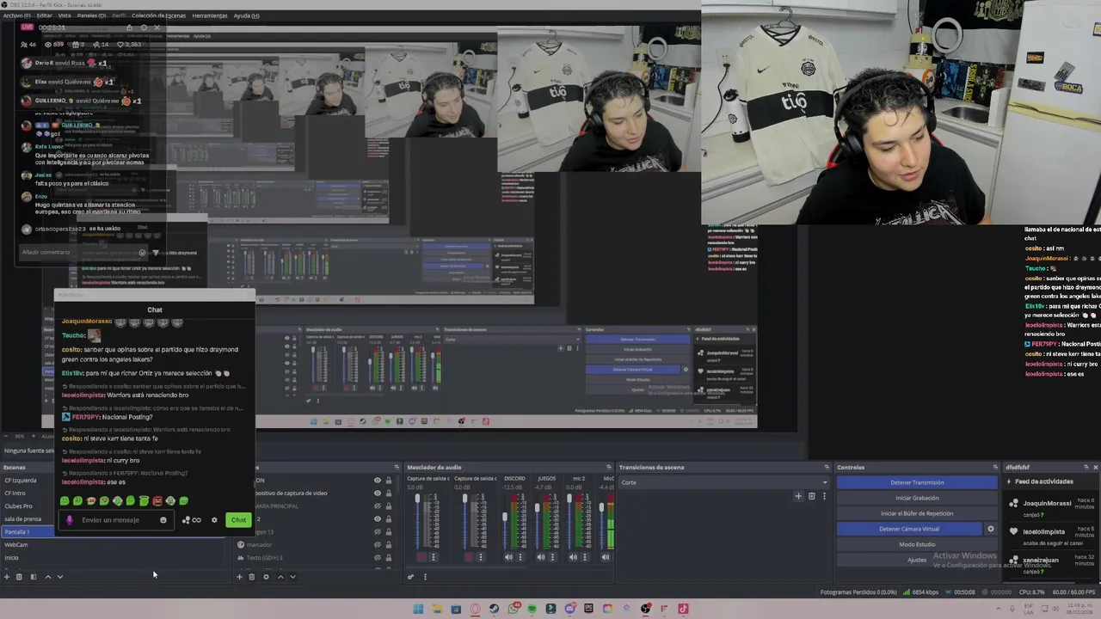This screenshot has height=619, width=1101.
Task: Open Ajustes in Controles panel
Action: pyautogui.click(x=917, y=560)
